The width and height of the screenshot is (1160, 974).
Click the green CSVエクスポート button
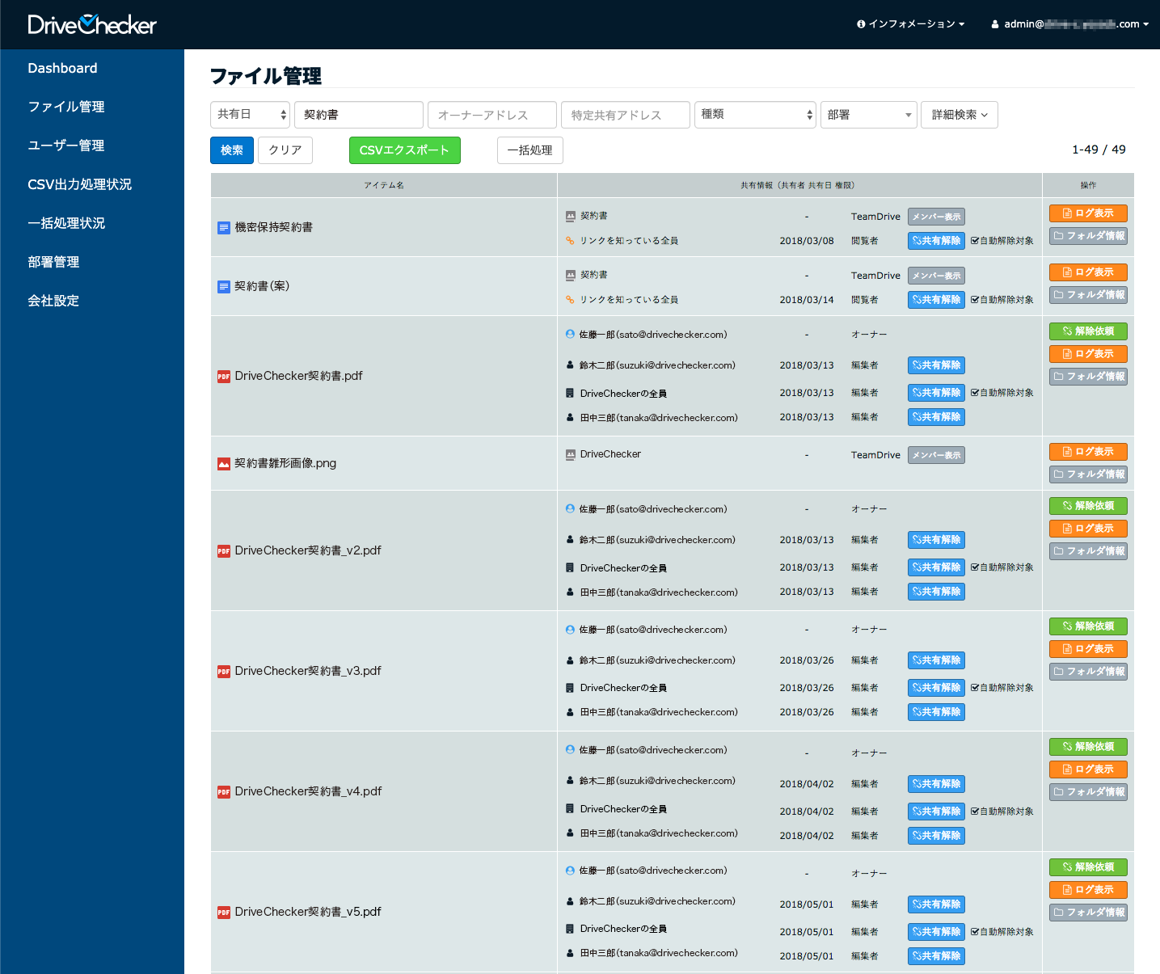pyautogui.click(x=405, y=150)
